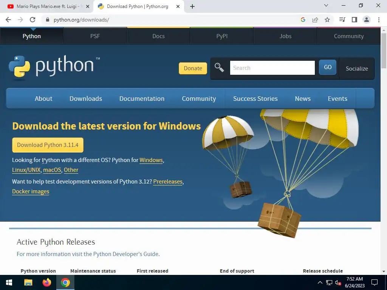Screen dimensions: 387x290
Task: Toggle the Chrome side panel
Action: (354, 20)
